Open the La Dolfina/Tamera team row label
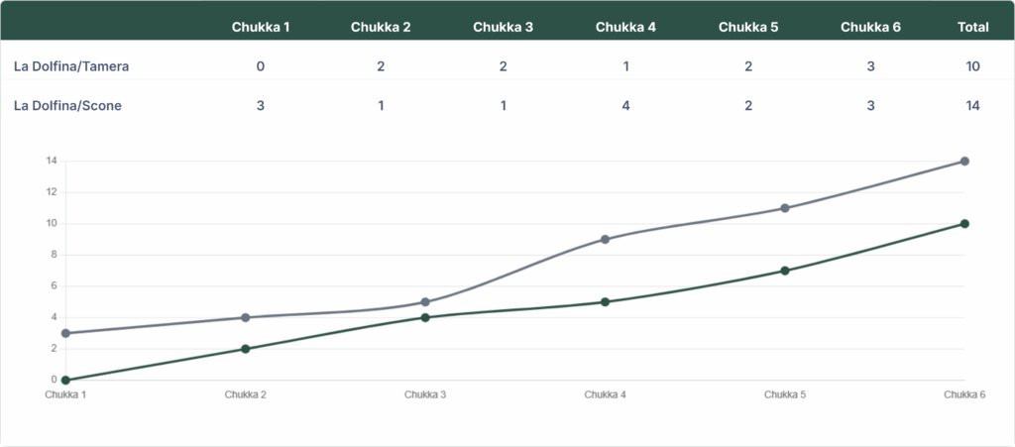This screenshot has height=447, width=1015. click(71, 66)
